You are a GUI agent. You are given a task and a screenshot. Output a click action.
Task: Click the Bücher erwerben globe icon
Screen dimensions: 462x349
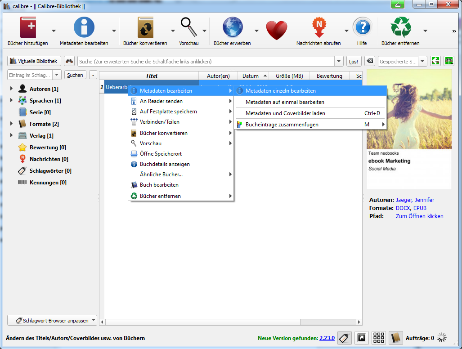[x=232, y=28]
